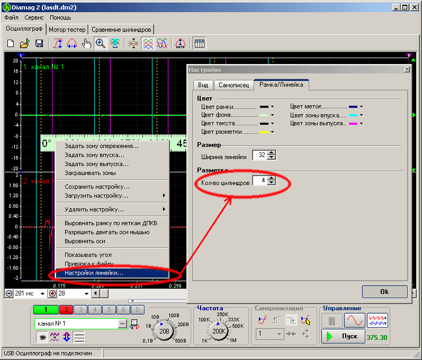Image resolution: width=422 pixels, height=360 pixels.
Task: Toggle channel 6 button
Action: point(123,310)
